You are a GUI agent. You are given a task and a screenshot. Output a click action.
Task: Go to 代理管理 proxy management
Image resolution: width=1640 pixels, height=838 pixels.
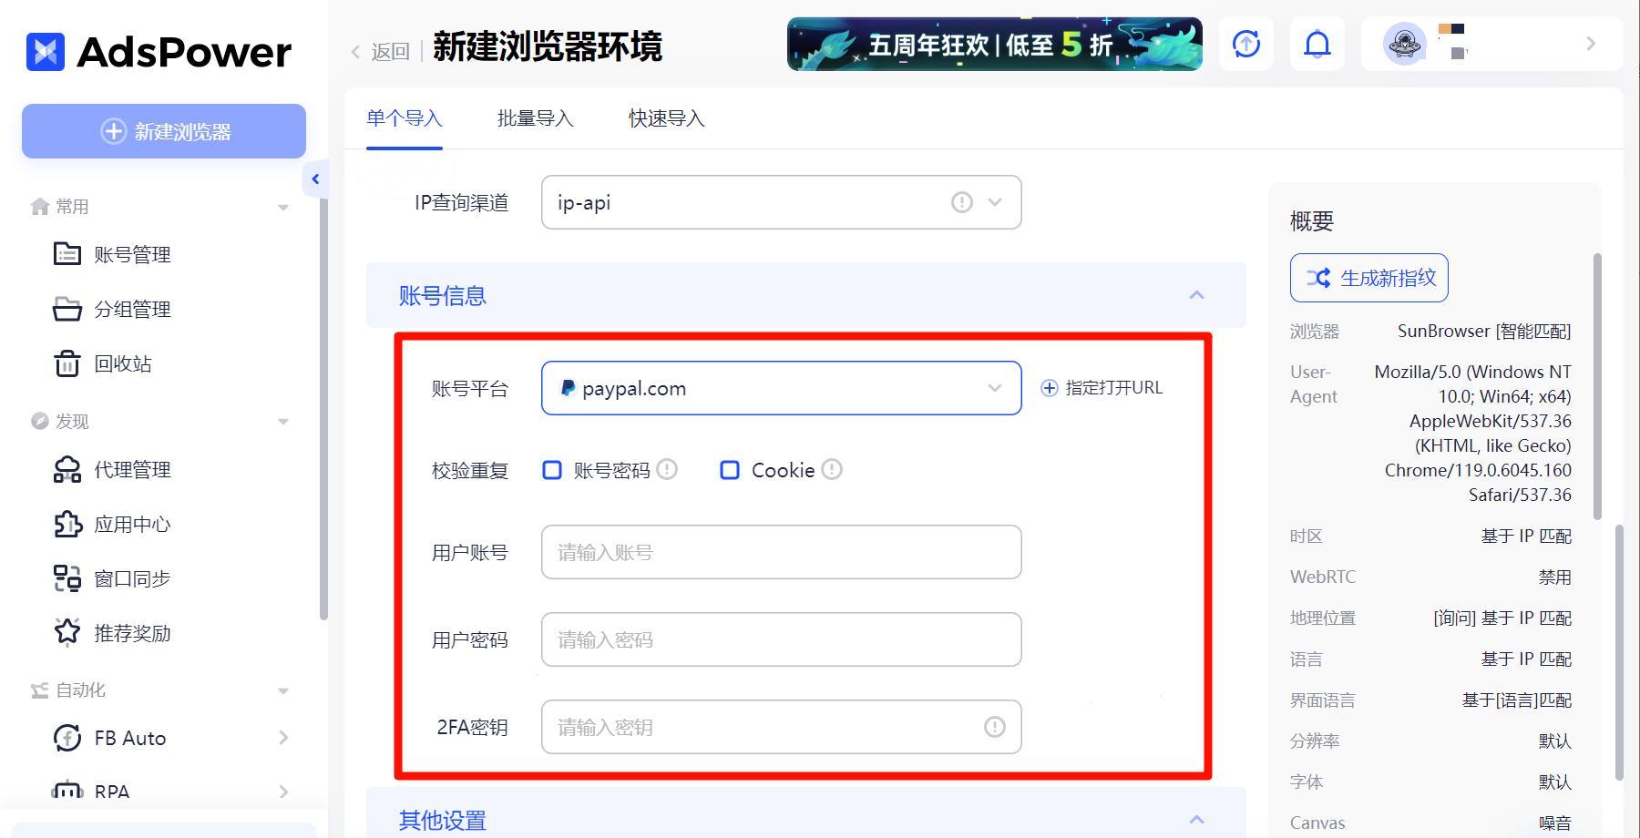pos(113,469)
